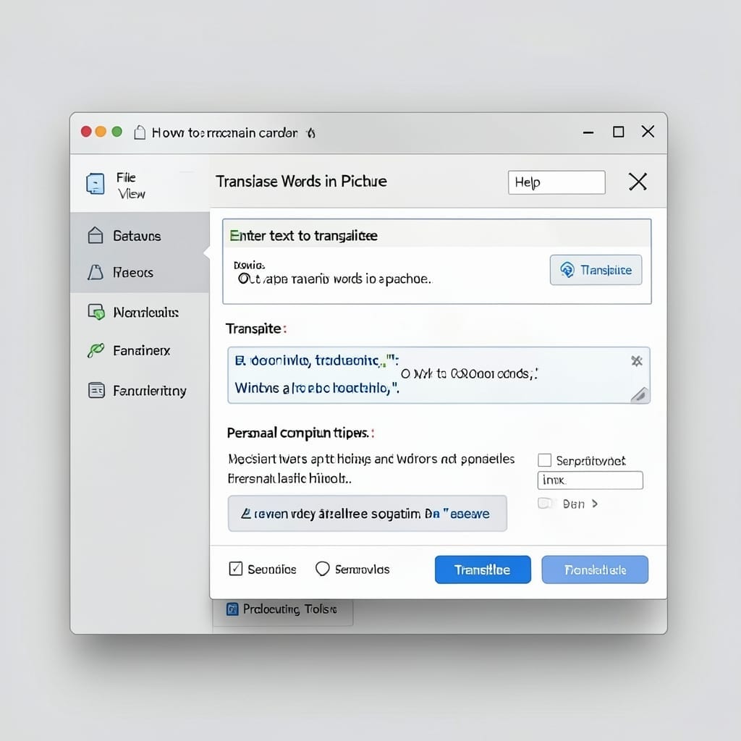This screenshot has width=741, height=741.
Task: Click the light blue Flonslatlele button
Action: point(595,569)
